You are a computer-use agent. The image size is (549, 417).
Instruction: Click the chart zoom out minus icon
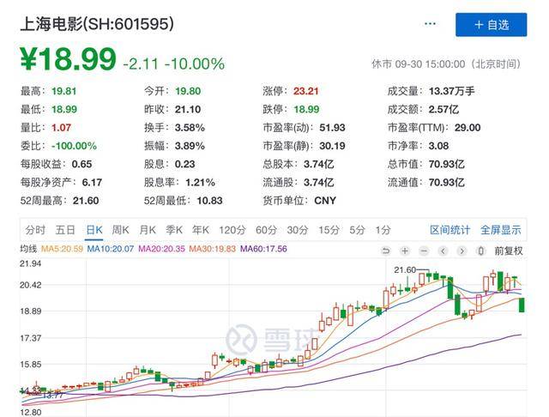point(424,251)
